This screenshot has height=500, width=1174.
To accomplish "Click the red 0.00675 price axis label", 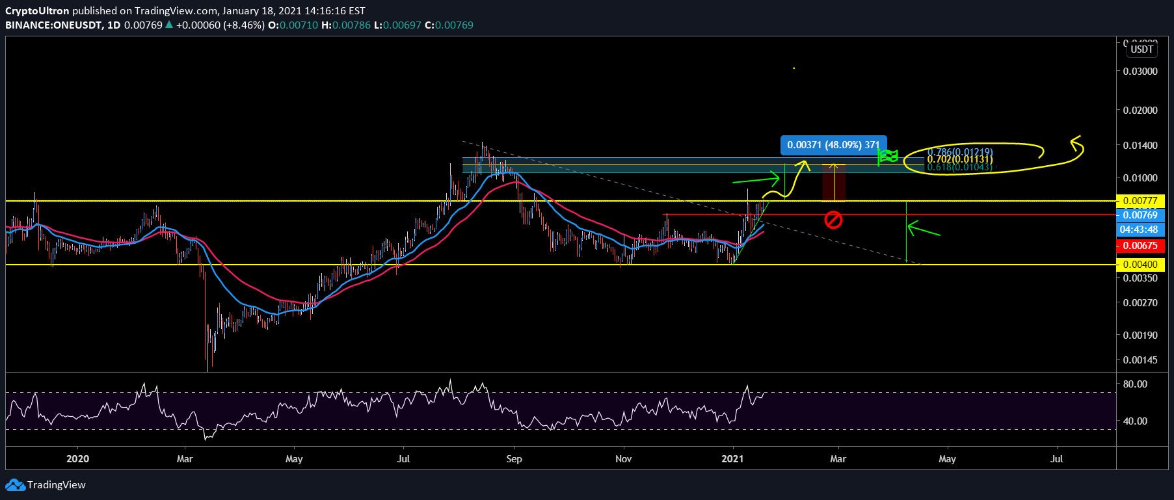I will [1140, 246].
